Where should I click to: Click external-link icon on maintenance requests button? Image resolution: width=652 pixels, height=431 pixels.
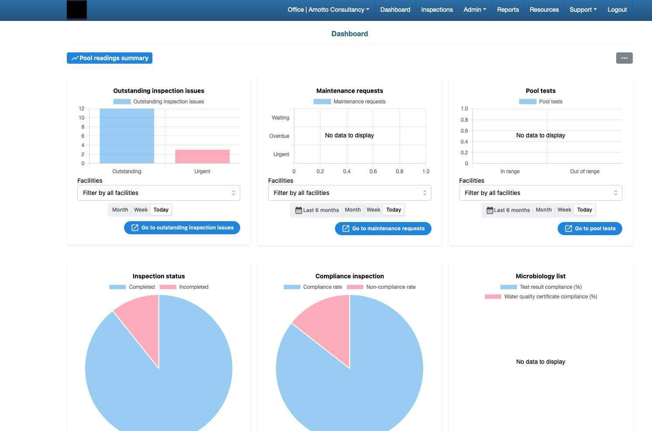pos(345,229)
